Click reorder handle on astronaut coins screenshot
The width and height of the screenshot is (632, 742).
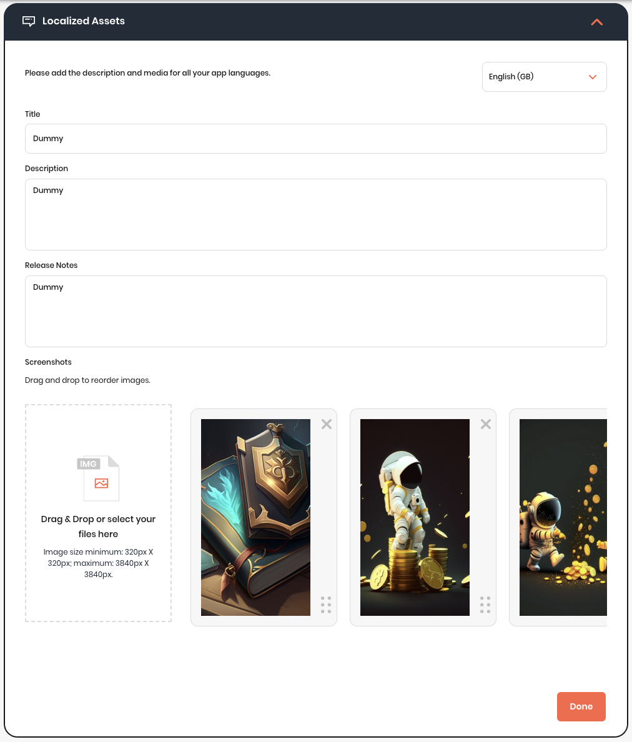tap(485, 605)
